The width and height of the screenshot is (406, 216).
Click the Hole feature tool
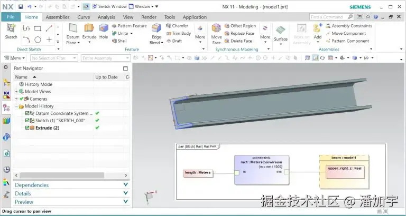coord(104,31)
